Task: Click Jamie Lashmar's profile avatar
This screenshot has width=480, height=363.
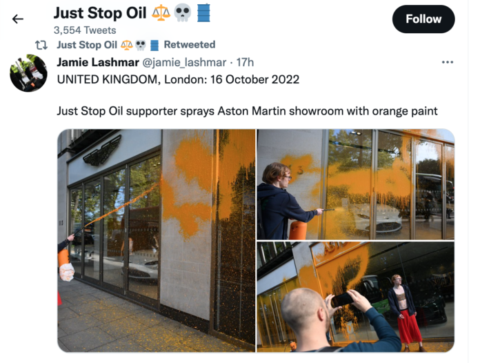Action: pos(28,73)
